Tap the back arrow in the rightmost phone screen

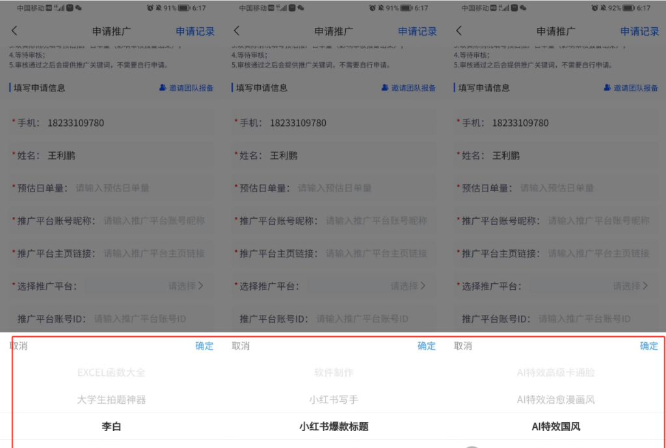[459, 31]
